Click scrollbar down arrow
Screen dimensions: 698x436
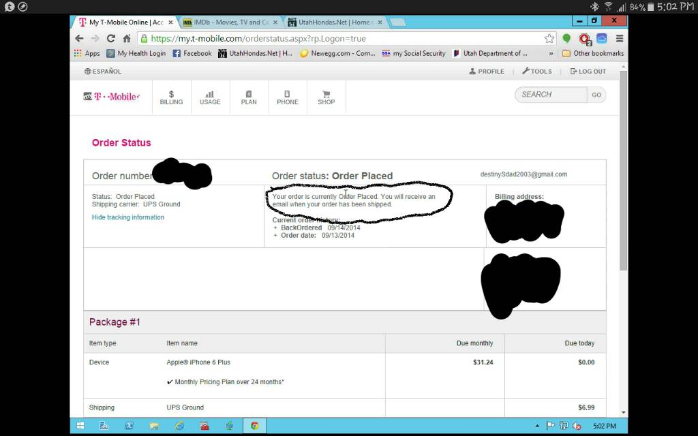[x=623, y=412]
